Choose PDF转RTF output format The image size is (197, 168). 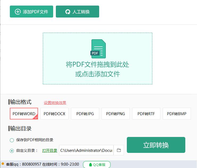coord(146,114)
